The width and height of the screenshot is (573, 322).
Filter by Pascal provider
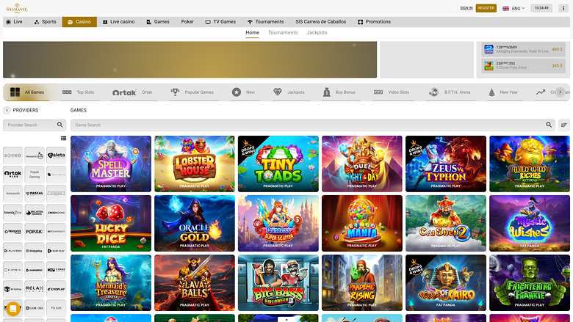click(x=35, y=194)
